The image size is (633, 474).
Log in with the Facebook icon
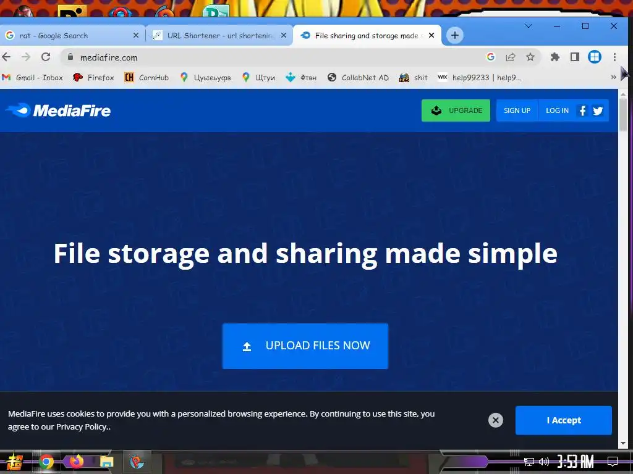pos(582,110)
